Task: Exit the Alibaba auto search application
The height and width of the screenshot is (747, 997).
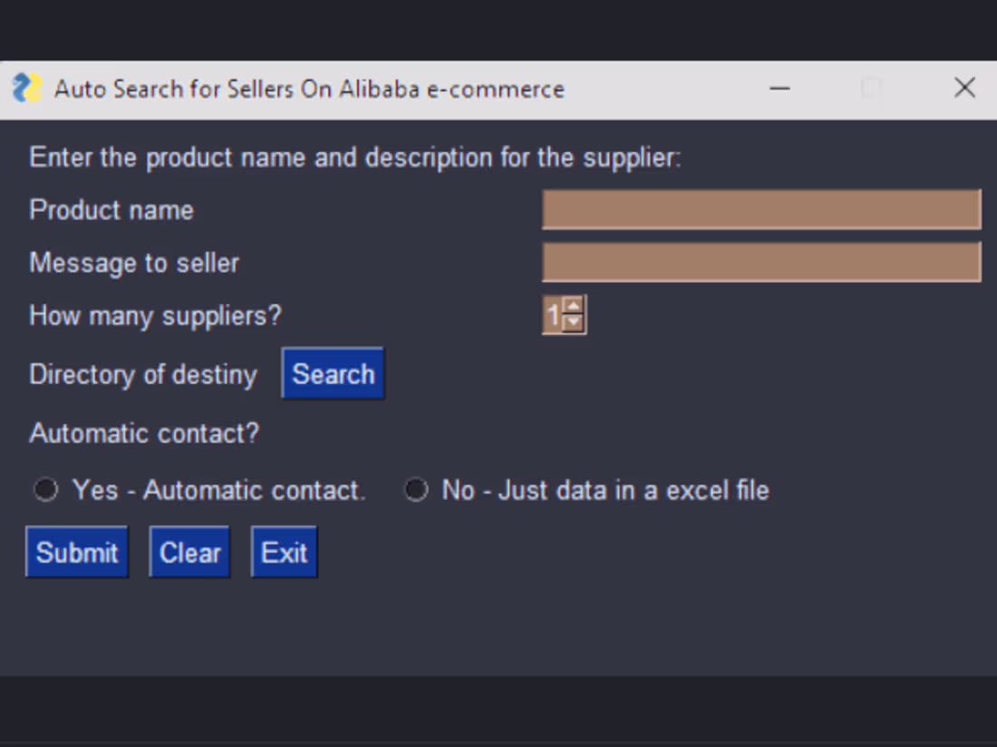Action: click(283, 551)
